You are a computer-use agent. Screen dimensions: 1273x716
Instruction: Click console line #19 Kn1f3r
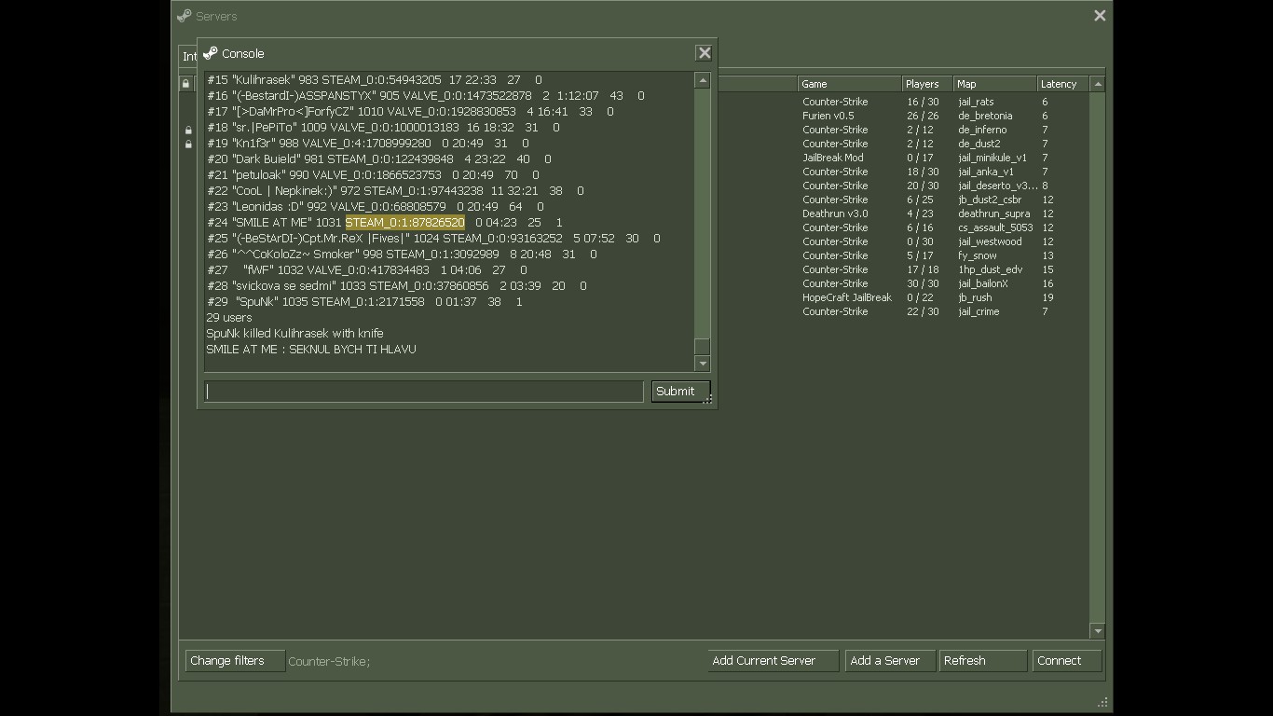(367, 144)
